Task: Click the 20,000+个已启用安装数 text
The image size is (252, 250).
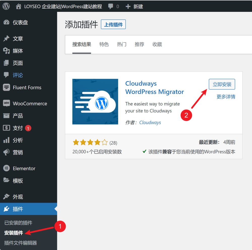Action: [97, 152]
